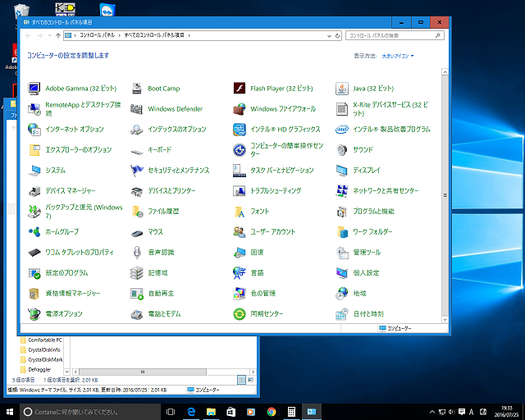Viewport: 525px width, 420px height.
Task: Open the Java (32 ビット) icon
Action: point(341,89)
